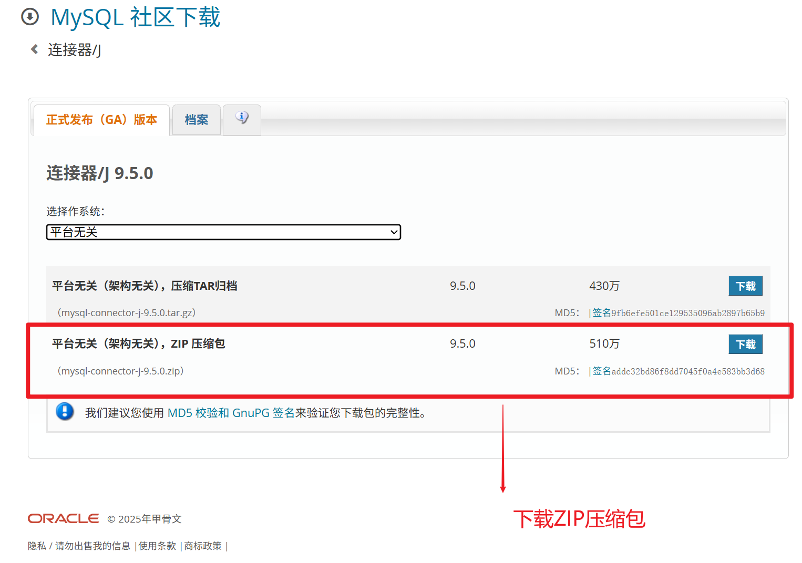
Task: Click the download icon beside MySQL 社区下载 title
Action: (30, 16)
